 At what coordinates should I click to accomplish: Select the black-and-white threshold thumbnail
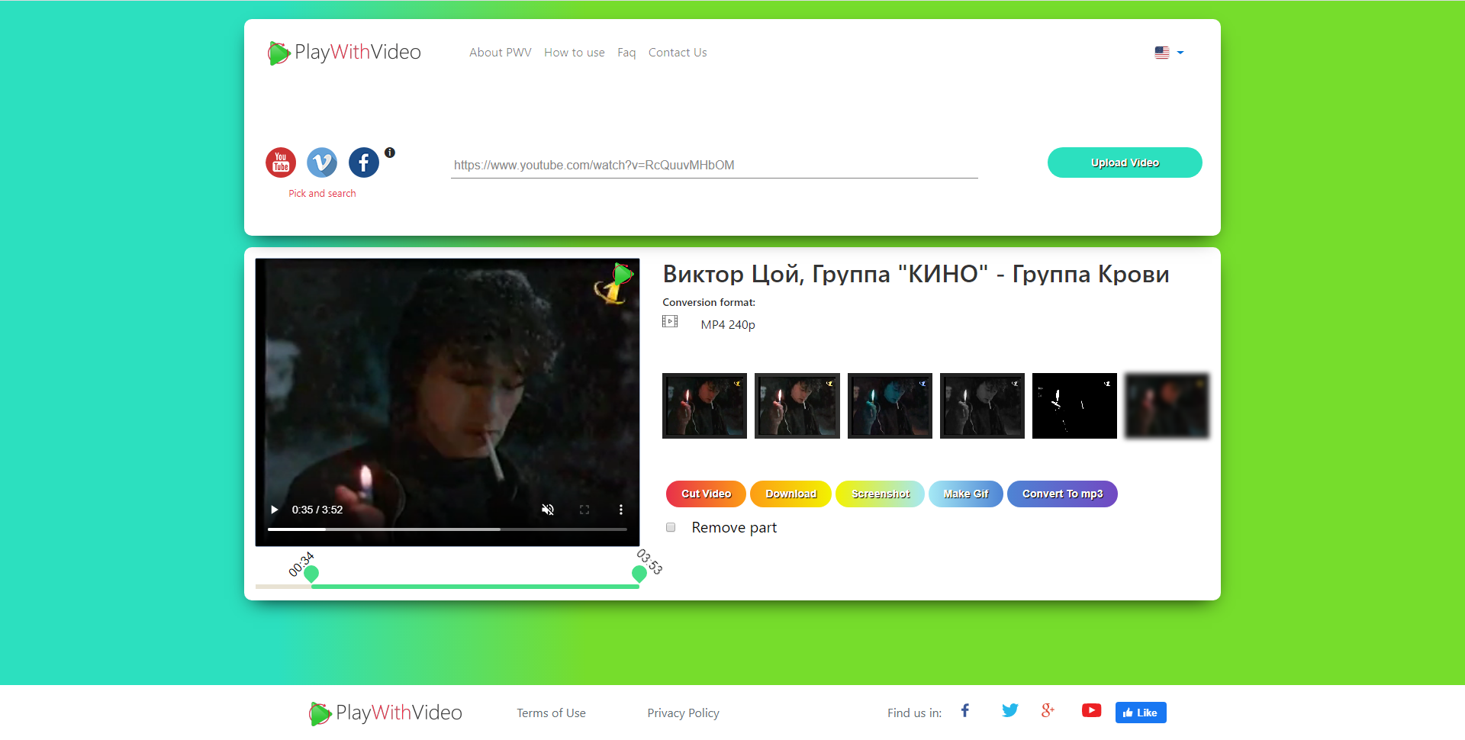(1074, 406)
